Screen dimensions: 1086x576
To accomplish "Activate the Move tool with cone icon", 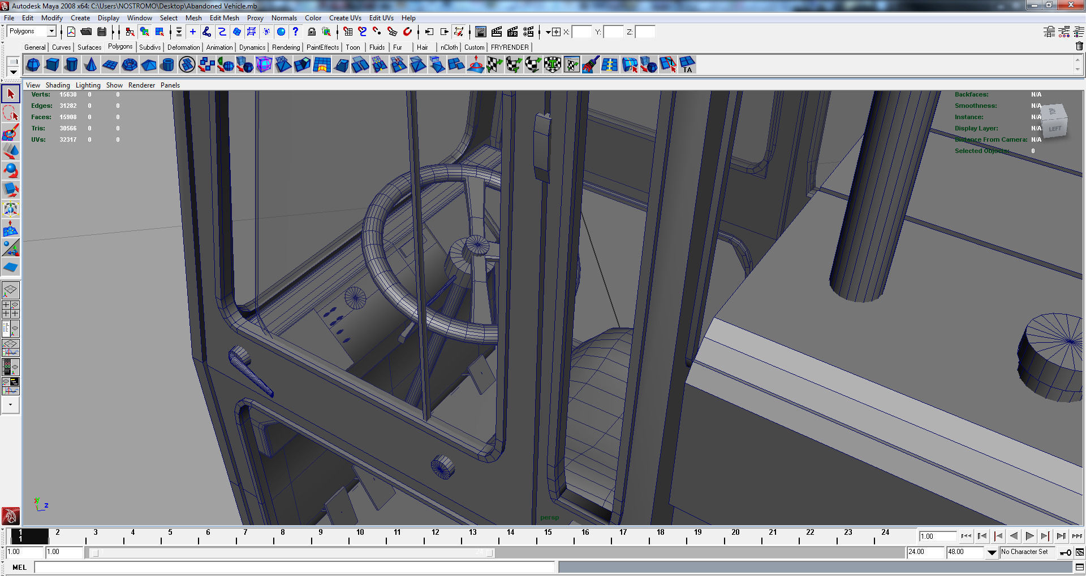I will tap(11, 152).
